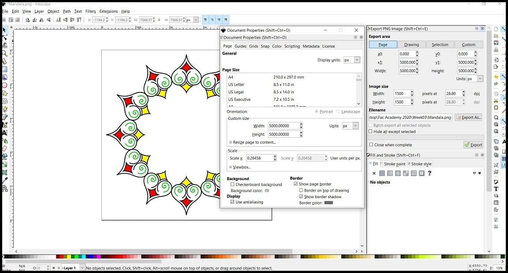The image size is (508, 273).
Task: Toggle Use antialiasing checkbox
Action: pos(232,202)
